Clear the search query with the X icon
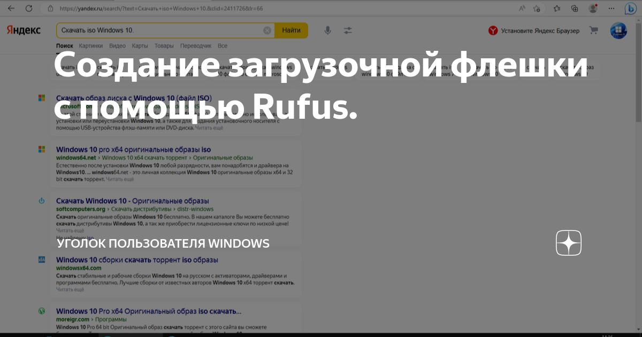 click(x=267, y=30)
